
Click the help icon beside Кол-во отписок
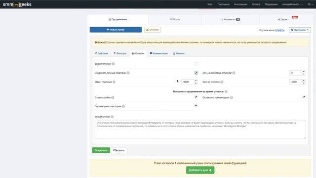[222, 82]
